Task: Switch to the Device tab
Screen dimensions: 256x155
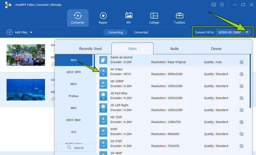Action: [x=216, y=49]
